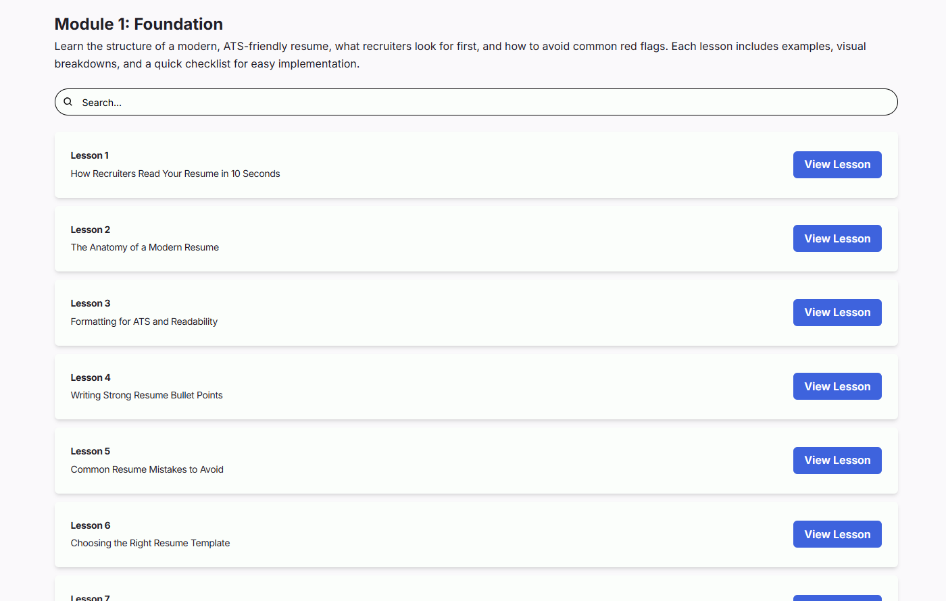946x601 pixels.
Task: Click 'How Recruiters Read Your Resume in 10 Seconds'
Action: pyautogui.click(x=175, y=174)
